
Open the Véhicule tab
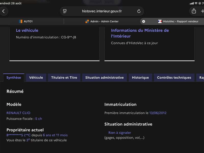point(36,78)
